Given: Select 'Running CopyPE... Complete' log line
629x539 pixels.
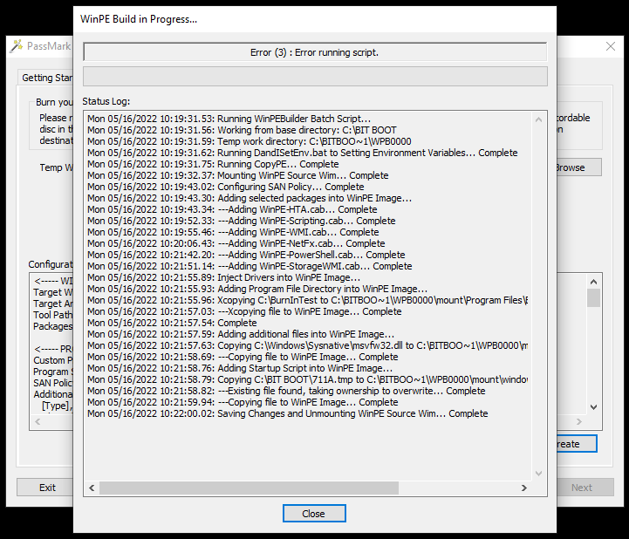Looking at the screenshot, I should tap(213, 164).
